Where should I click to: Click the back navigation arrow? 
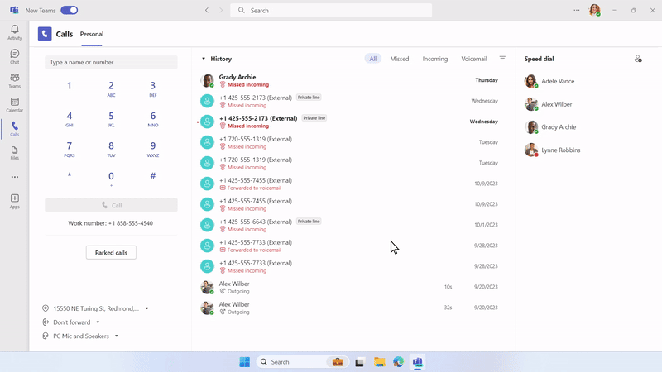[207, 10]
